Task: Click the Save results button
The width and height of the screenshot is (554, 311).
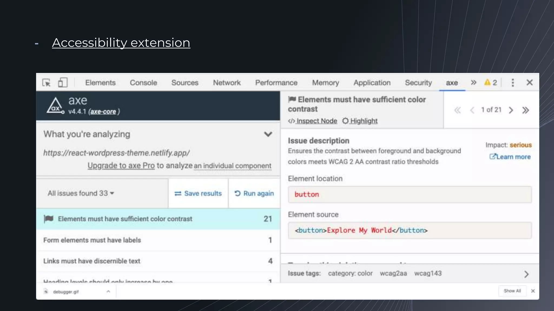Action: pos(198,194)
